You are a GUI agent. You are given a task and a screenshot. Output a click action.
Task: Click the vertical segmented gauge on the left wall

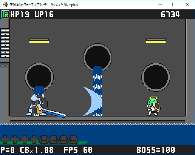5,43
